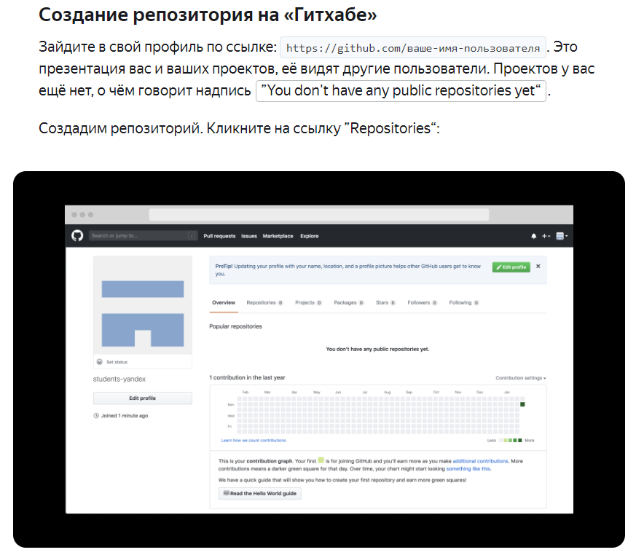Click Read the Hello World guide button
Screen dimensions: 636x555
click(260, 493)
